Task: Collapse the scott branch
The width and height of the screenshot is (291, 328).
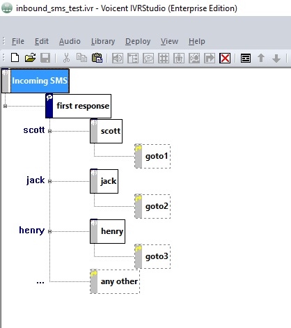Action: [x=49, y=131]
